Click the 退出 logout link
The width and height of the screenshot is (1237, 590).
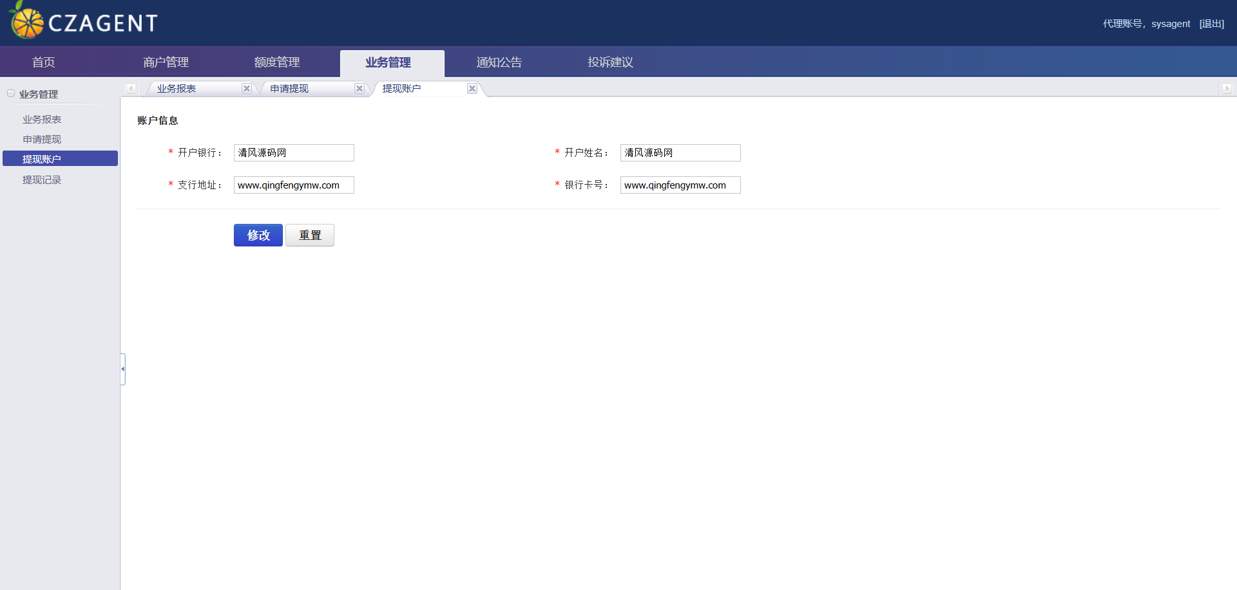(1211, 24)
